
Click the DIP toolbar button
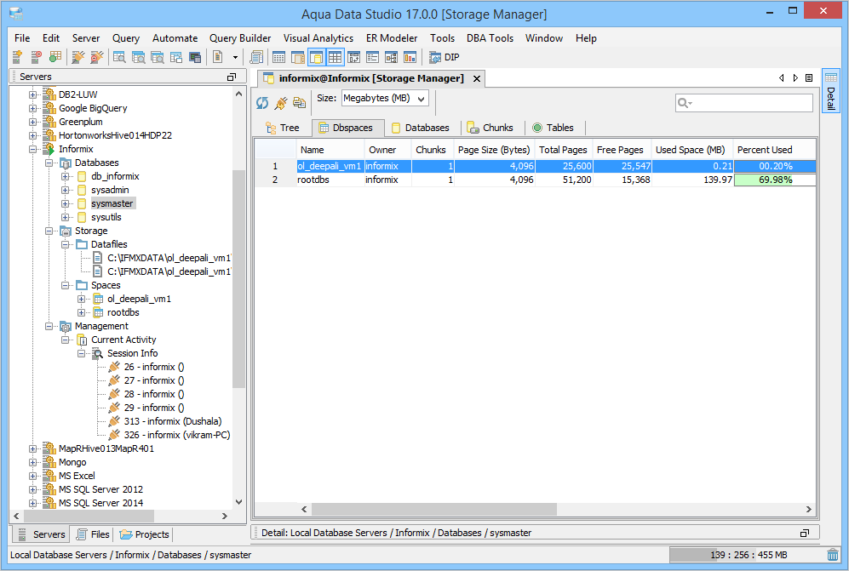click(x=445, y=57)
